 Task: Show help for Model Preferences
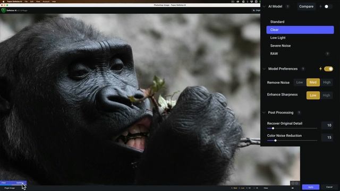tap(303, 69)
